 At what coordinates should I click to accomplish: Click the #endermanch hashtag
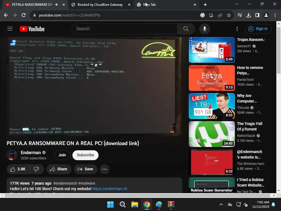(x=65, y=183)
